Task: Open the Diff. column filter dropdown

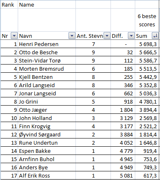Action: coord(131,36)
